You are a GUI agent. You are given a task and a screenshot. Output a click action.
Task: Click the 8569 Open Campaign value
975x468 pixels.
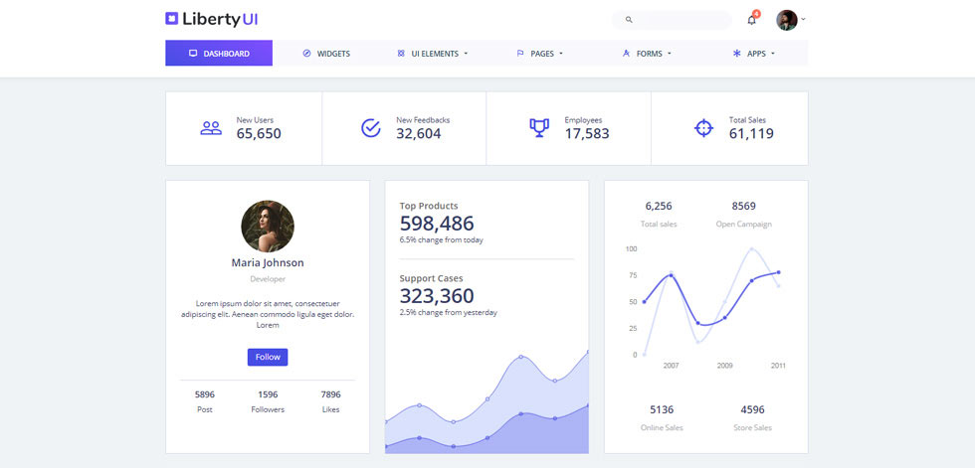click(744, 206)
